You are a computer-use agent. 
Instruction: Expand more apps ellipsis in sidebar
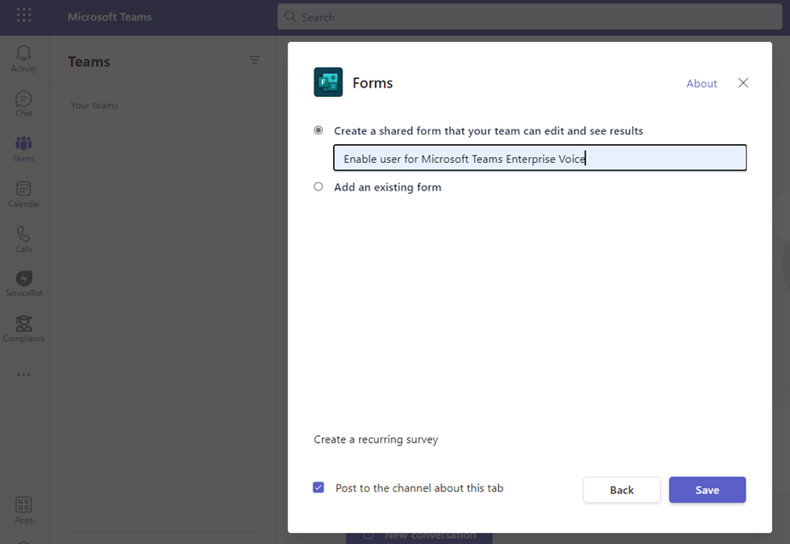pyautogui.click(x=23, y=375)
